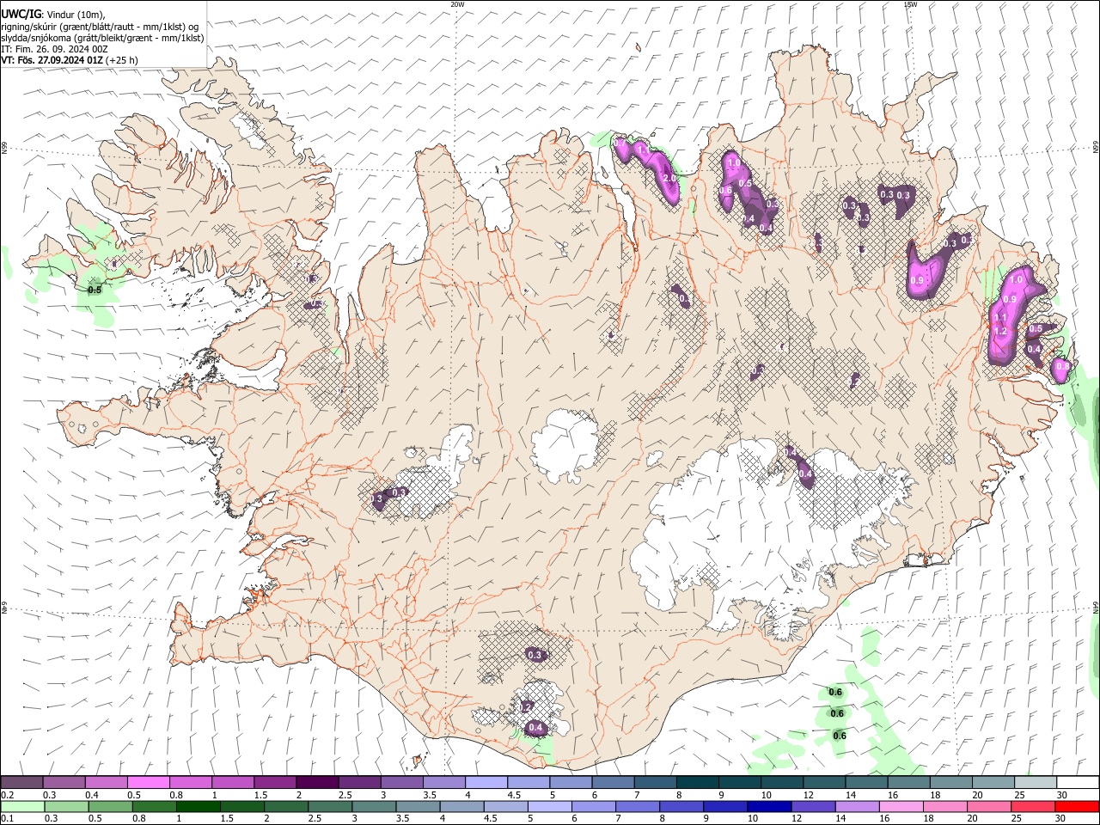Click the 2.0 snowfall value on the map
This screenshot has width=1100, height=825.
coord(669,178)
